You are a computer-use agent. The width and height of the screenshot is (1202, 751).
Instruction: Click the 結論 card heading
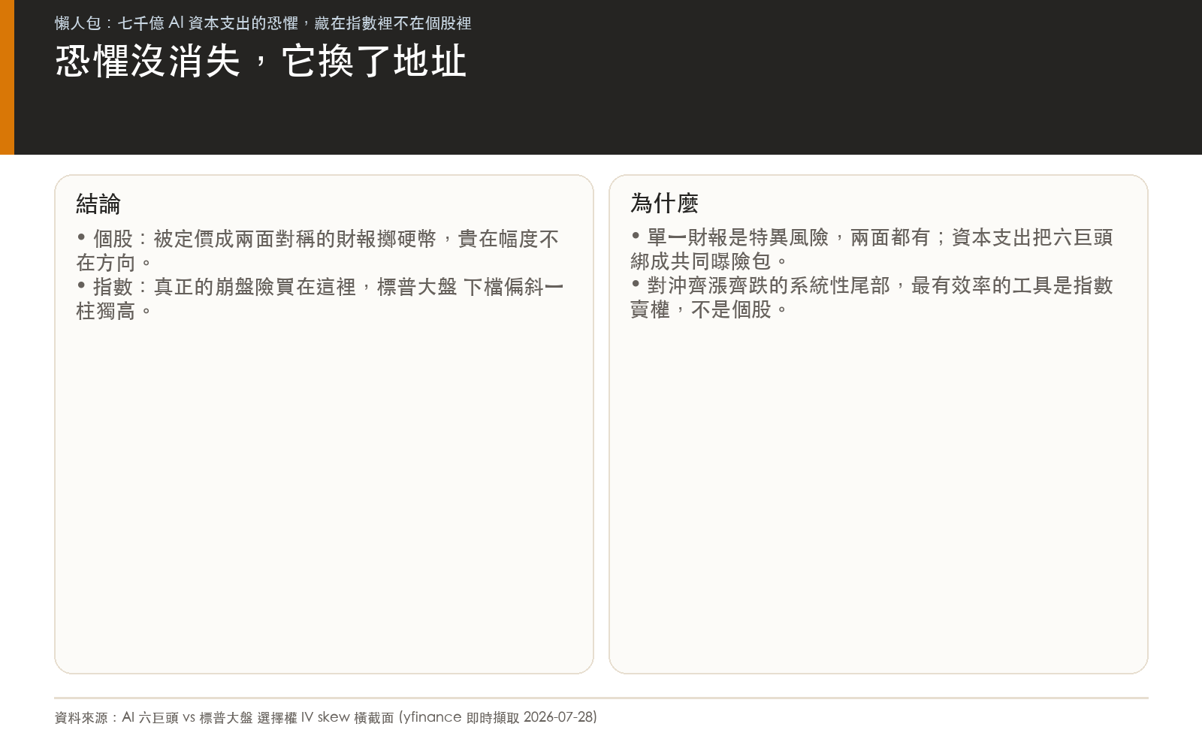[98, 204]
